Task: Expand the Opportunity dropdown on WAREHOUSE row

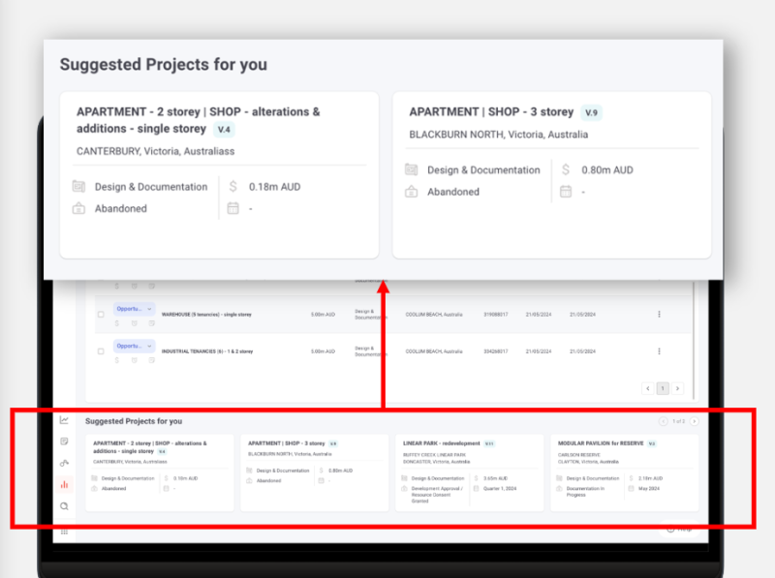Action: click(x=149, y=309)
